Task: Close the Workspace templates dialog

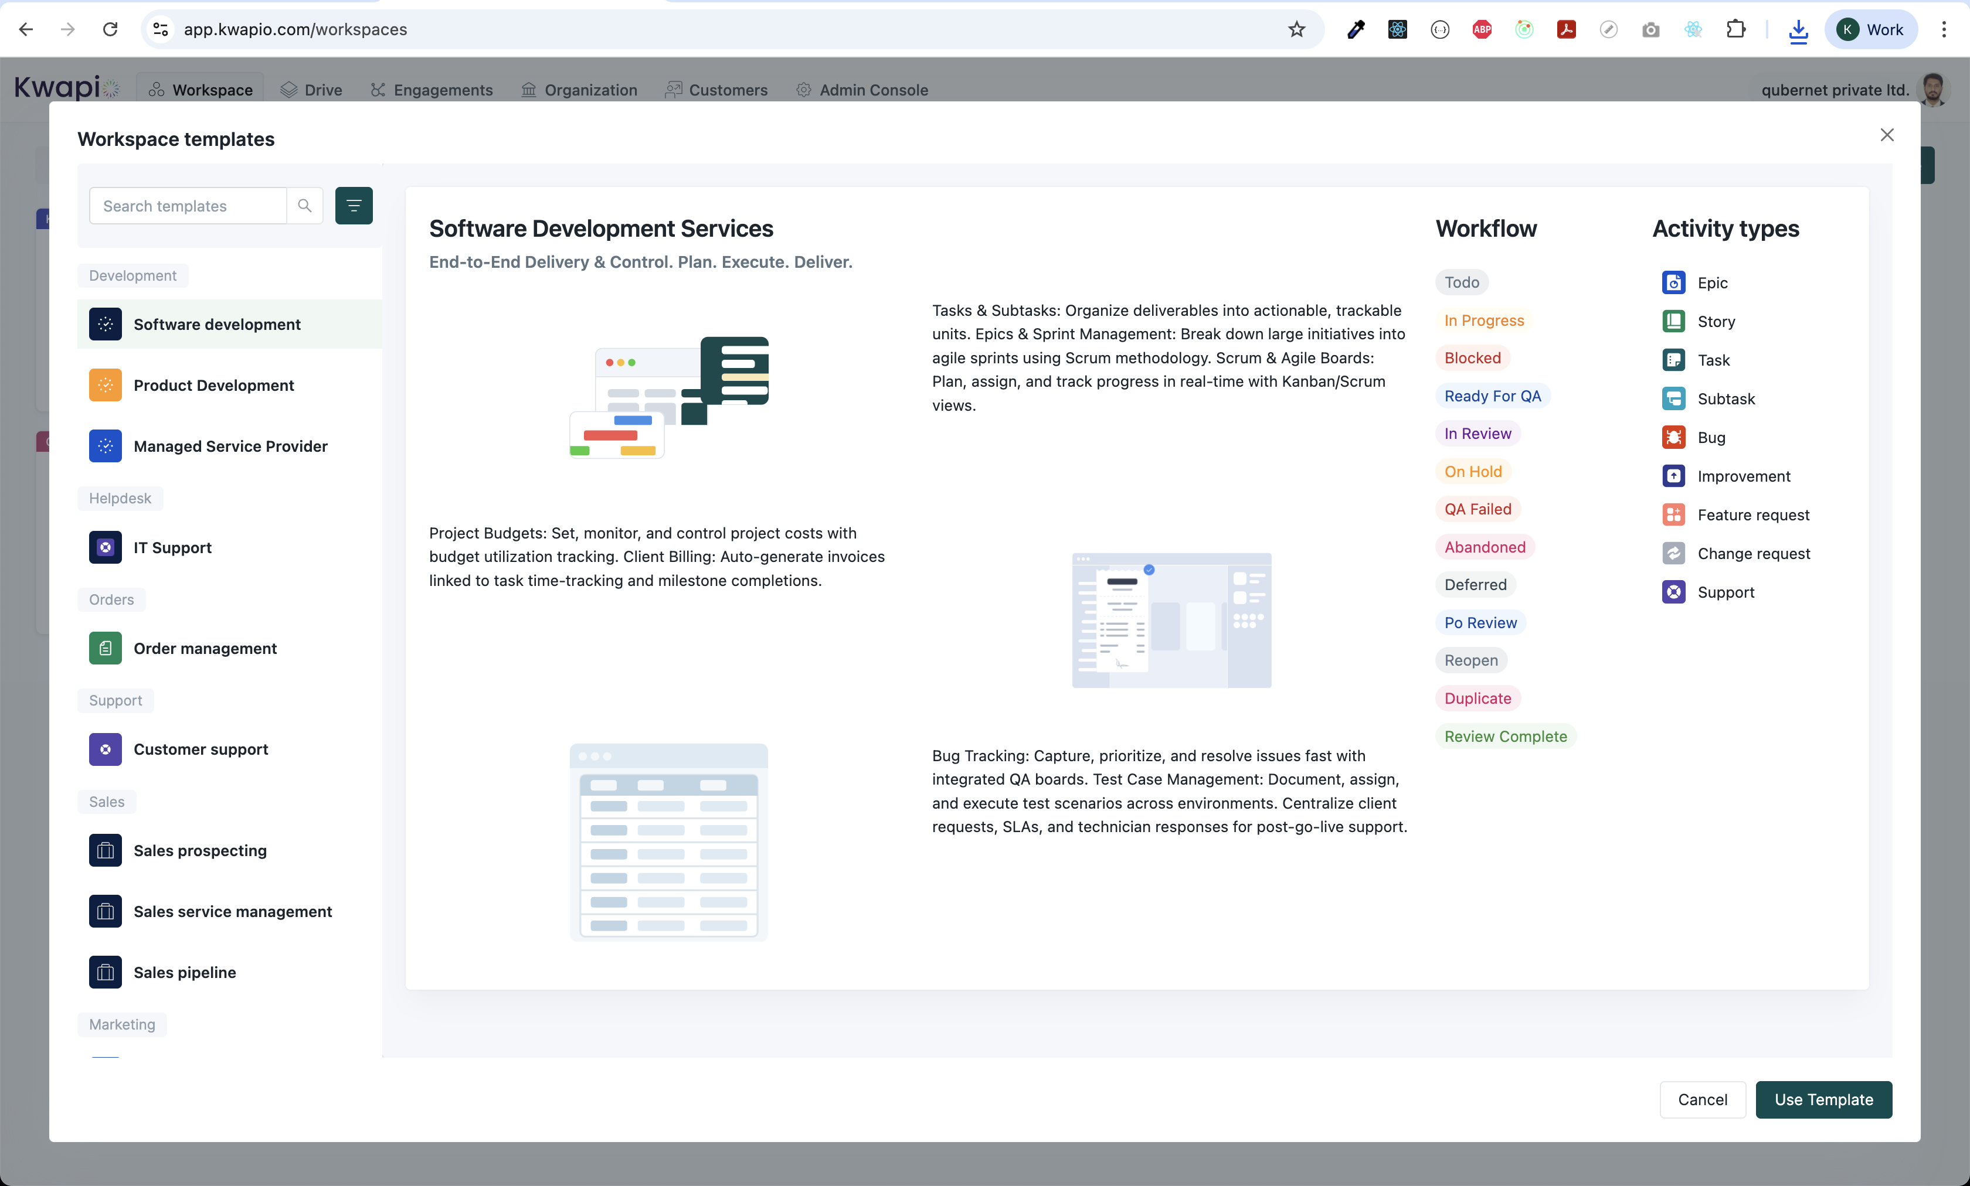Action: coord(1887,135)
